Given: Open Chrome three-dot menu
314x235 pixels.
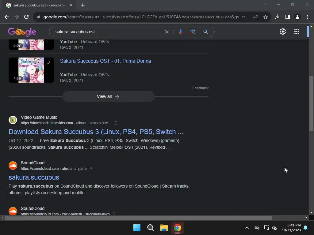Looking at the screenshot, I should 307,17.
